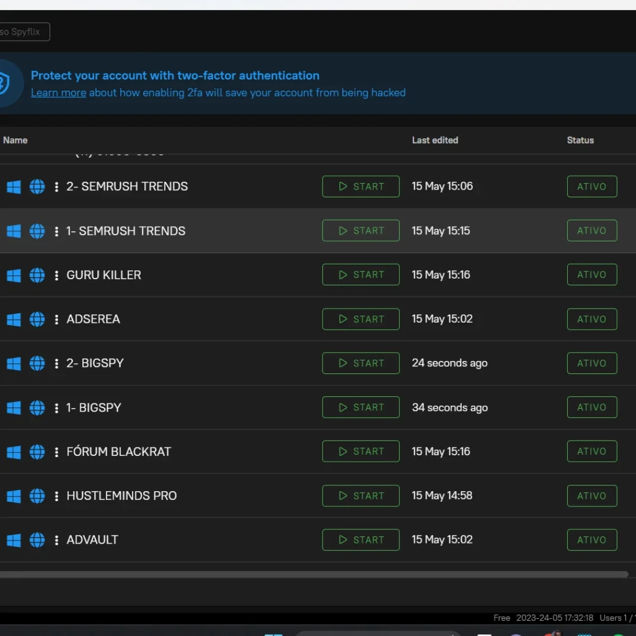Click Windows icon in 1- BIGSPY row
The height and width of the screenshot is (636, 636).
coord(14,408)
